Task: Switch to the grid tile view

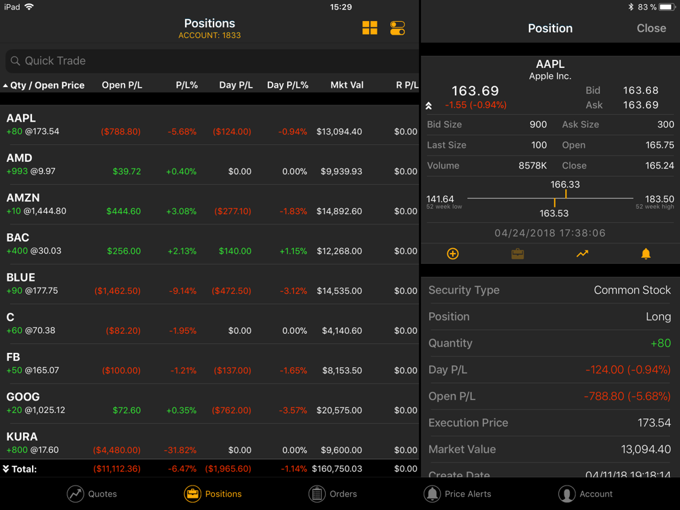Action: (x=369, y=28)
